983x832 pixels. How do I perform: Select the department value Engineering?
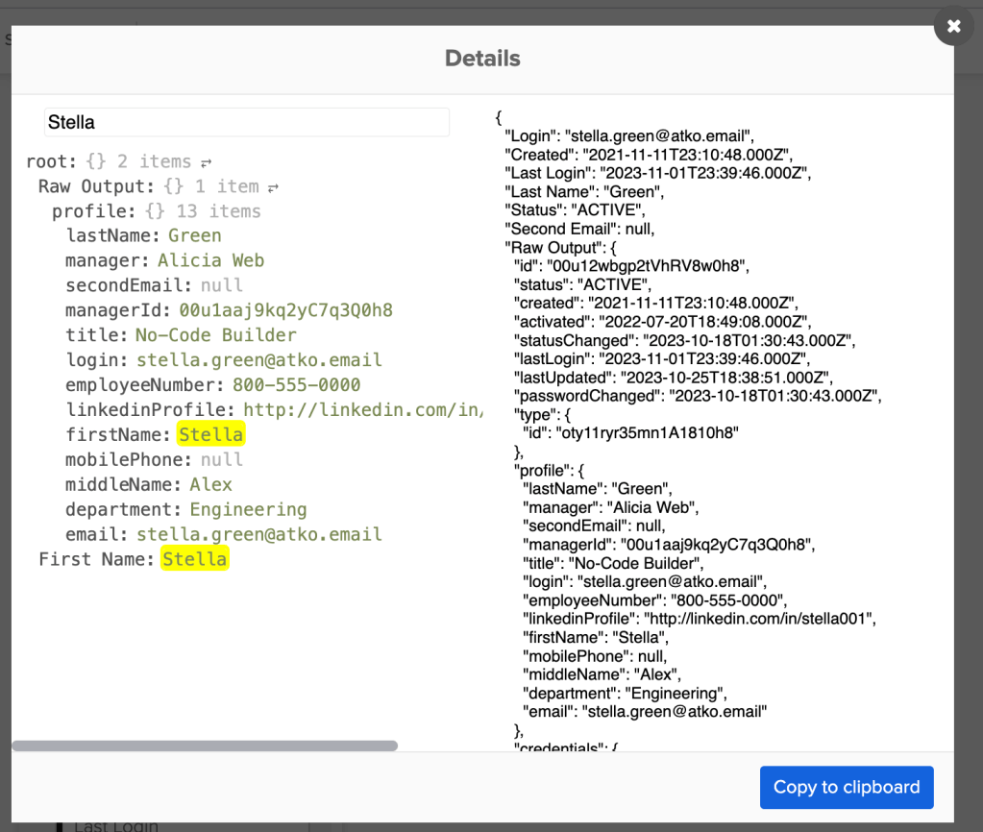248,508
